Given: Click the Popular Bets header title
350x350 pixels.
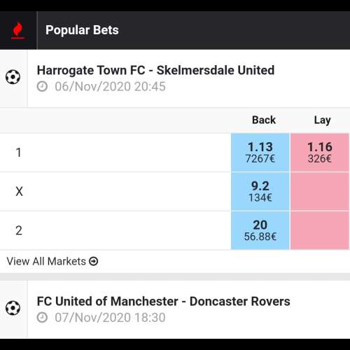Looking at the screenshot, I should click(x=82, y=30).
